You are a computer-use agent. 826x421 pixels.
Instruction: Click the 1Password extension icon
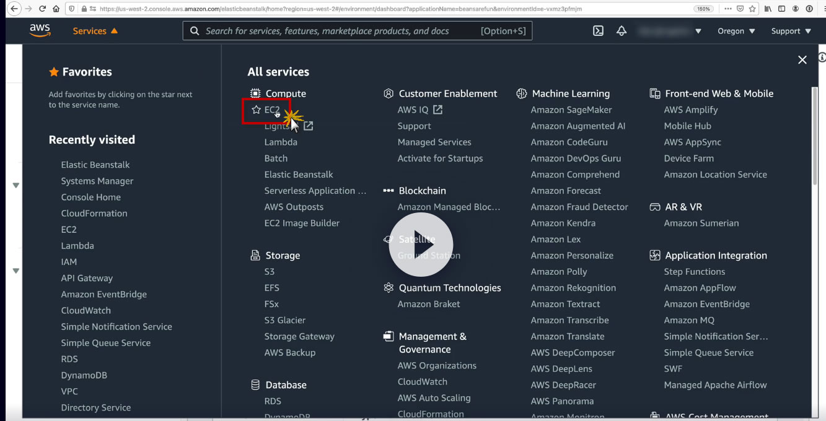click(x=810, y=9)
